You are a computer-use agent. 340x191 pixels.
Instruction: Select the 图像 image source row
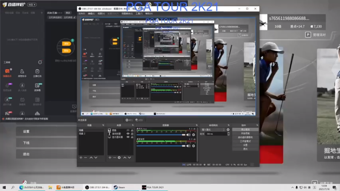tap(120, 130)
